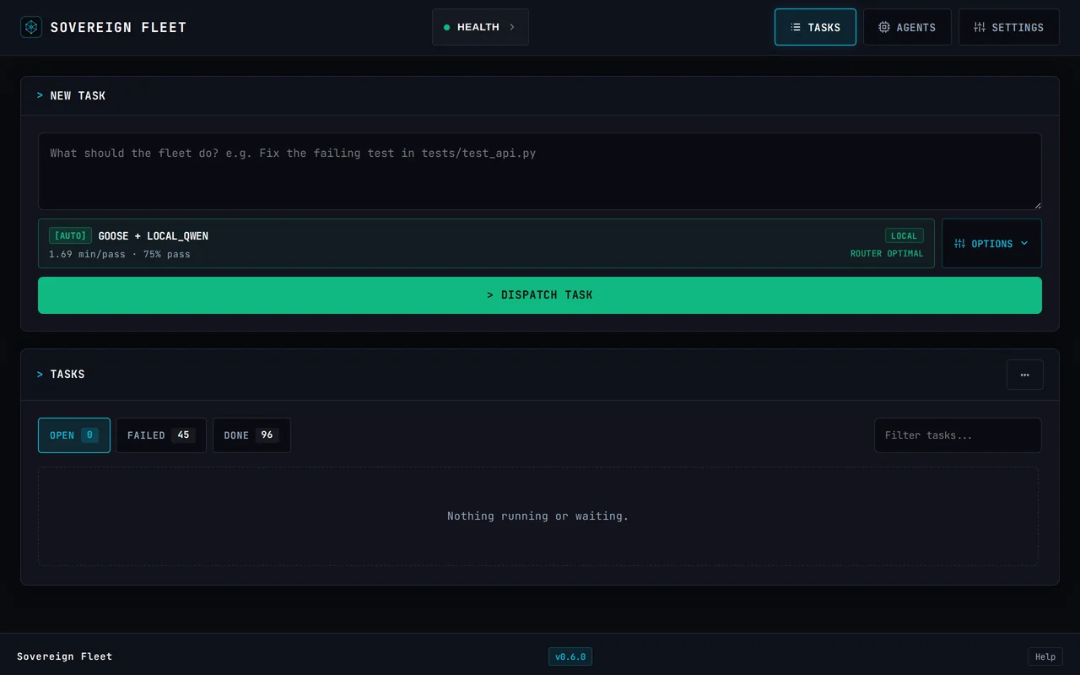
Task: Click the Router Optimal label
Action: click(x=887, y=254)
